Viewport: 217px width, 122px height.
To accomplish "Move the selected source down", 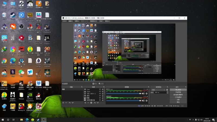I will click(98, 103).
